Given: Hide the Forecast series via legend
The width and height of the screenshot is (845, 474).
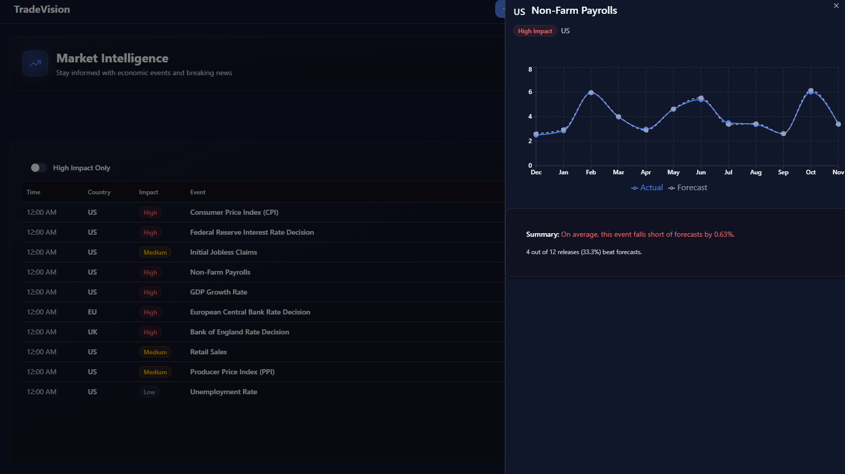Looking at the screenshot, I should point(687,188).
